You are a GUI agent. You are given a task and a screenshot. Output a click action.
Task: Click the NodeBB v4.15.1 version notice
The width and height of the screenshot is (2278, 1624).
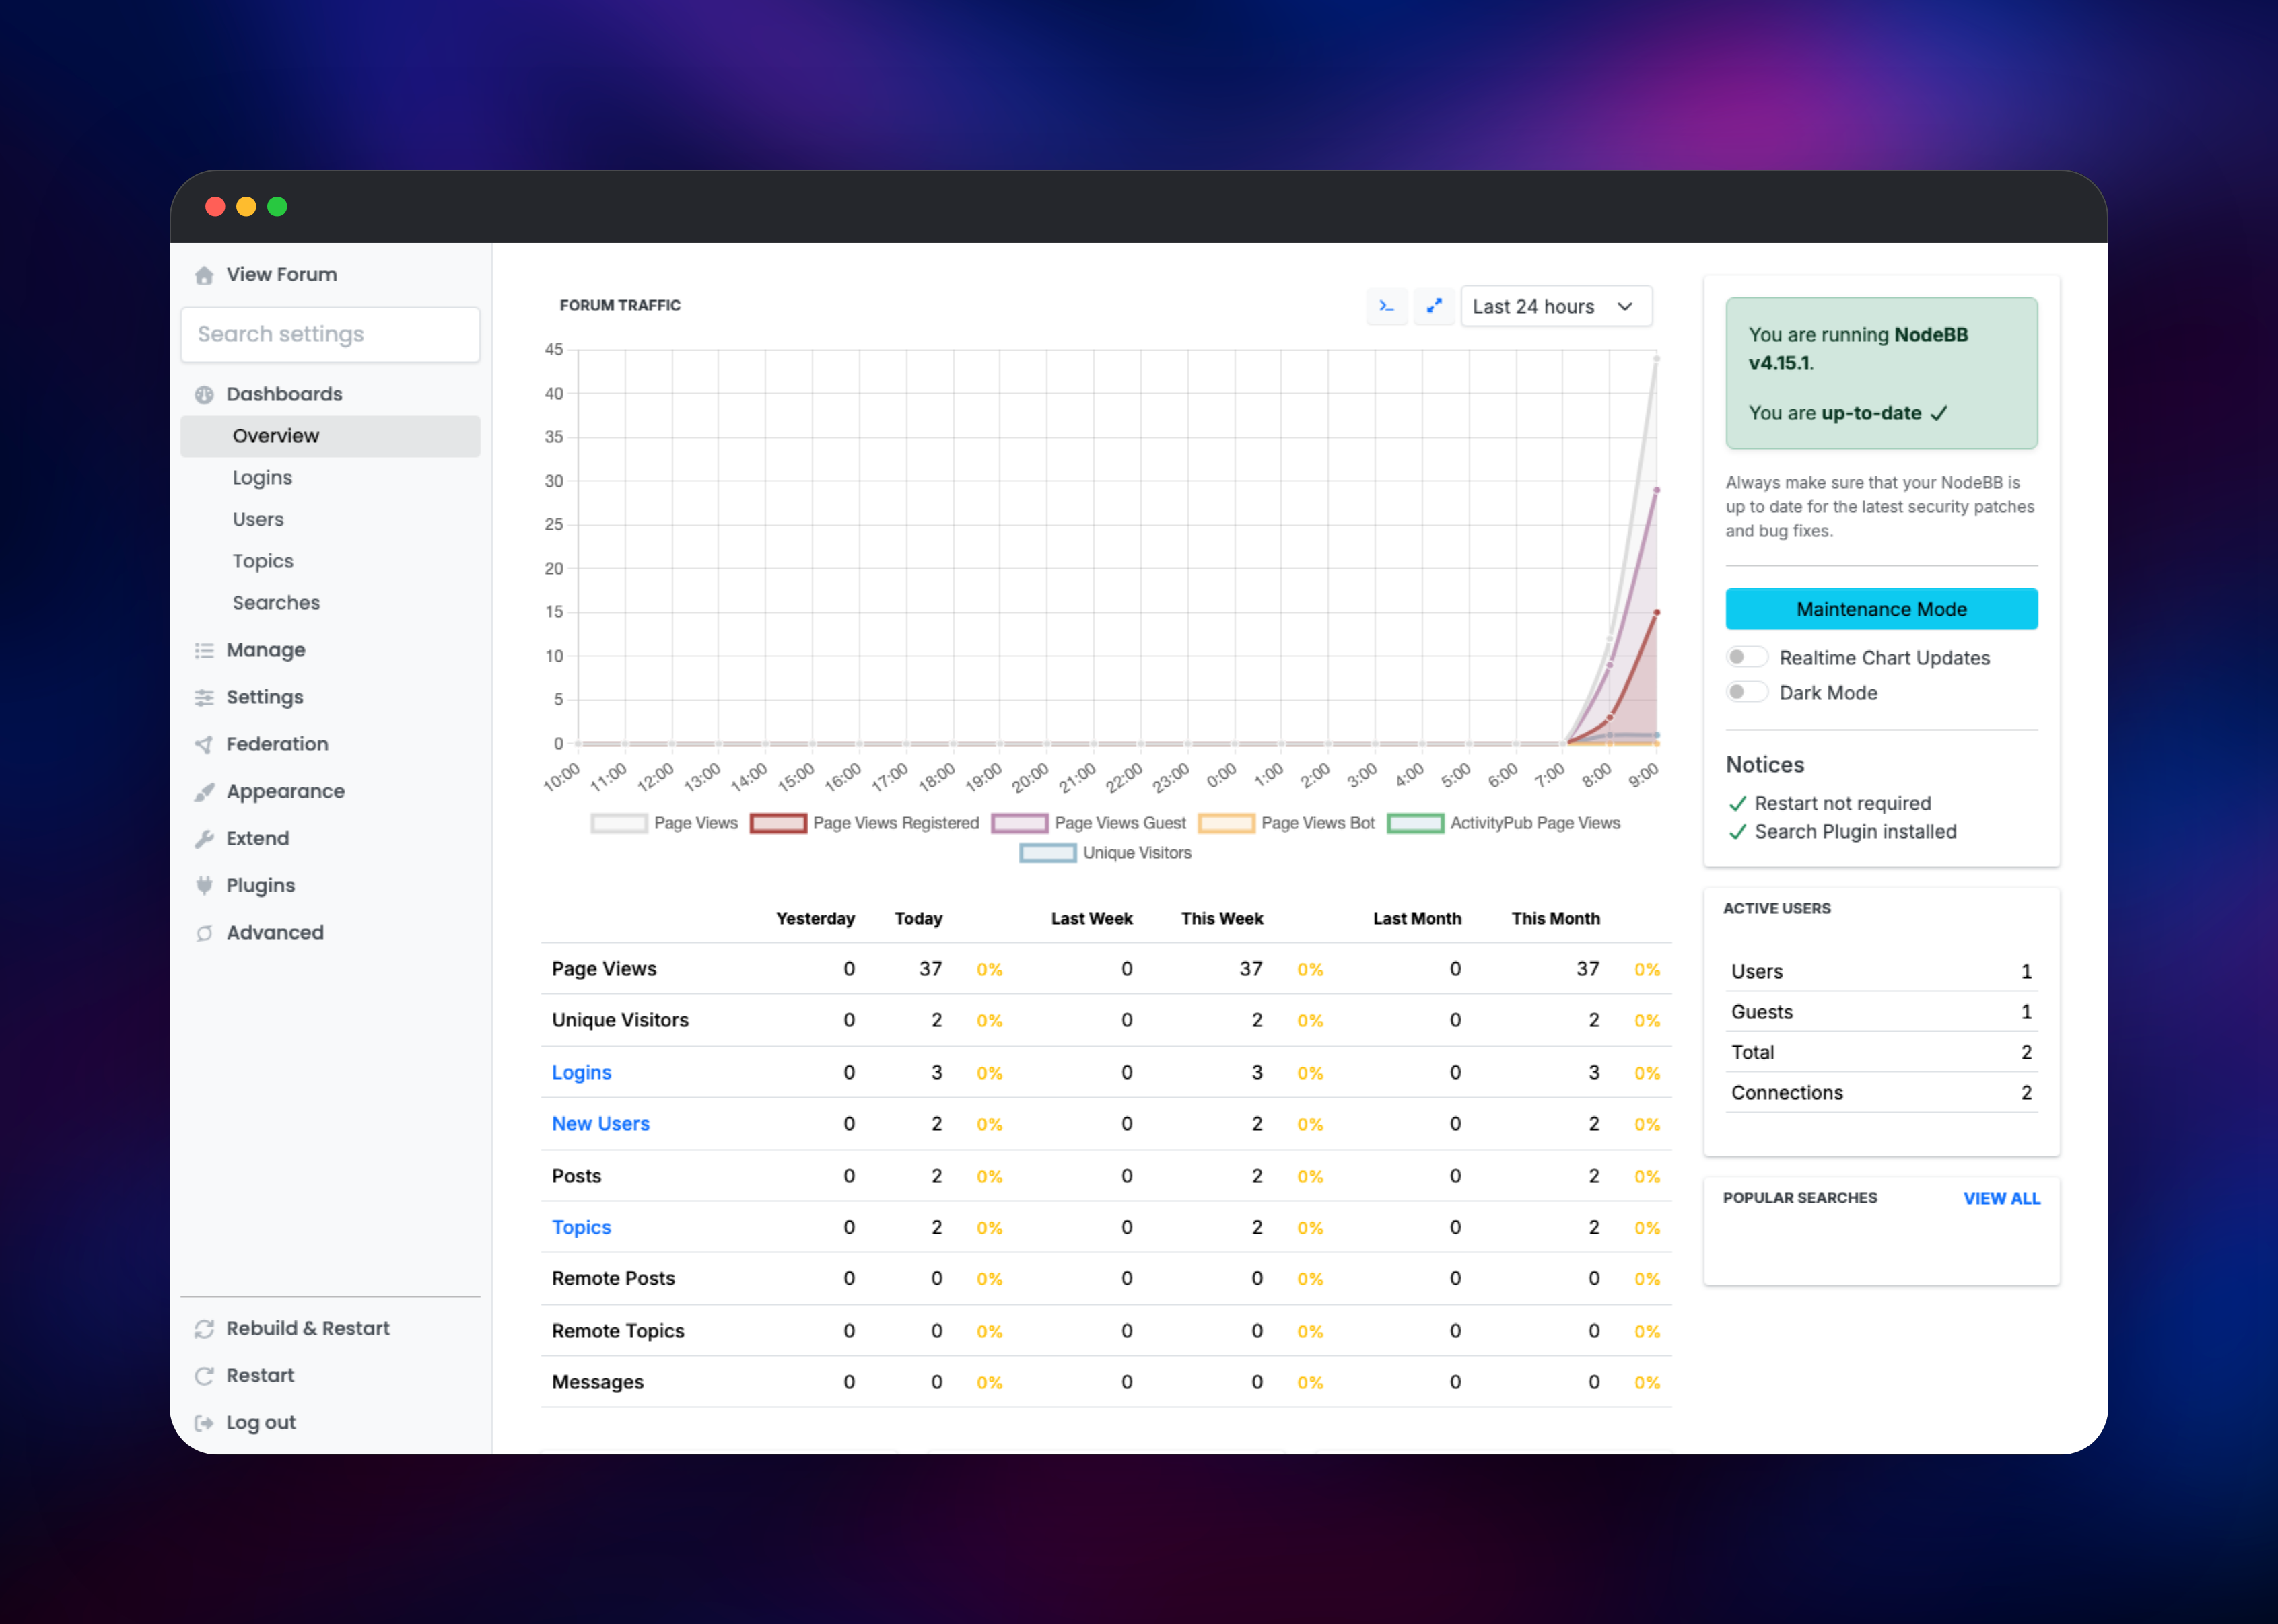point(1881,373)
